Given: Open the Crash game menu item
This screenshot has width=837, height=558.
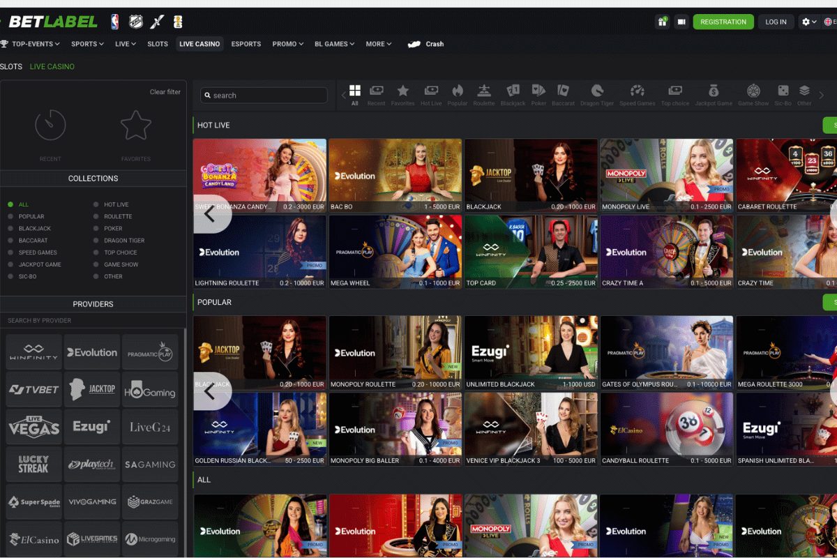Looking at the screenshot, I should point(426,44).
